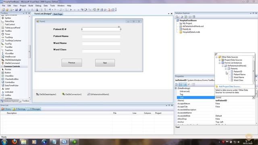The height and width of the screenshot is (145, 258).
Task: Click the Previous button on Form1
Action: tap(72, 63)
